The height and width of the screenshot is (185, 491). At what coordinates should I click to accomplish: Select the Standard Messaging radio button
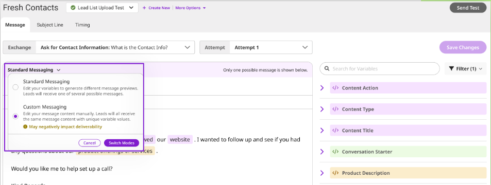coord(15,87)
